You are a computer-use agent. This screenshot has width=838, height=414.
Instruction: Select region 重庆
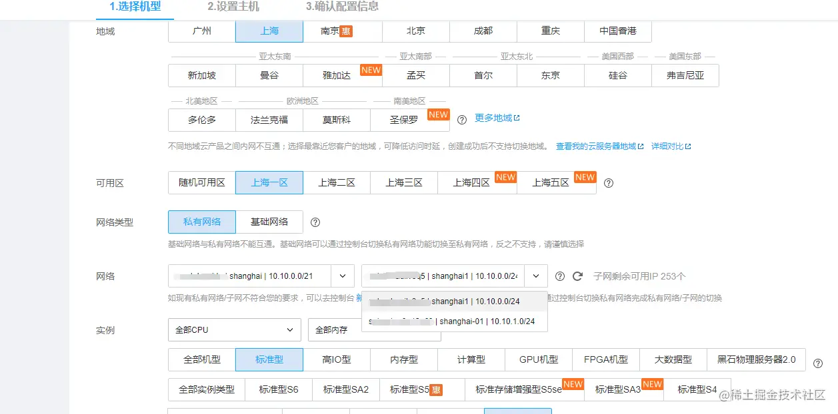(x=551, y=31)
